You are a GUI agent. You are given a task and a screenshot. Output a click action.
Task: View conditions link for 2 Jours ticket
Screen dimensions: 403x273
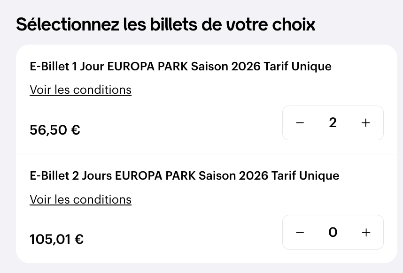(x=80, y=199)
